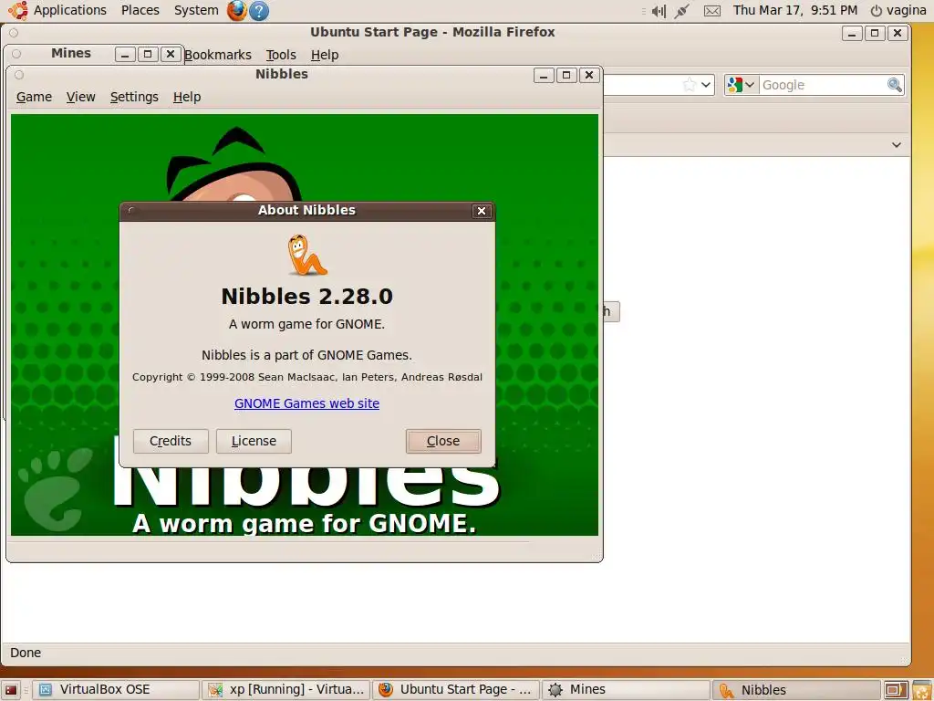Switch to Mines in the taskbar
The width and height of the screenshot is (934, 701).
click(626, 690)
